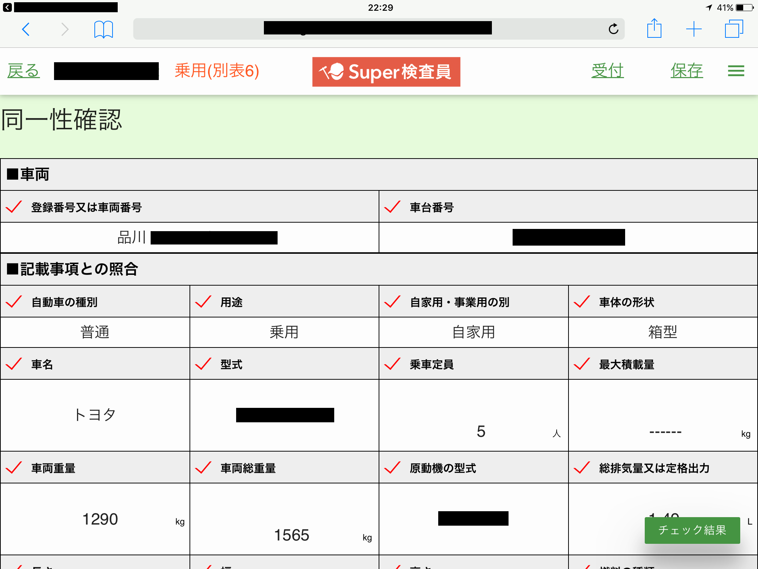Tap the 22:29 clock in status bar
Screen dimensions: 758x569
pos(380,7)
